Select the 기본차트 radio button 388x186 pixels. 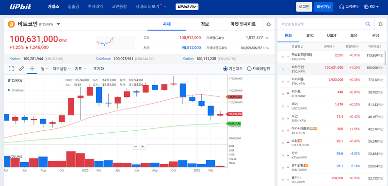pyautogui.click(x=225, y=69)
